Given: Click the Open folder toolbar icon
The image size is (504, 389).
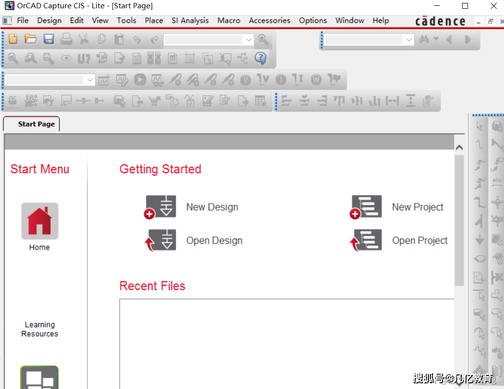Looking at the screenshot, I should pos(31,39).
